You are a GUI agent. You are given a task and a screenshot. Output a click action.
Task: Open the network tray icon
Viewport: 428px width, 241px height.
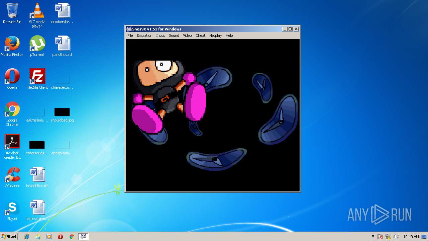click(x=388, y=237)
